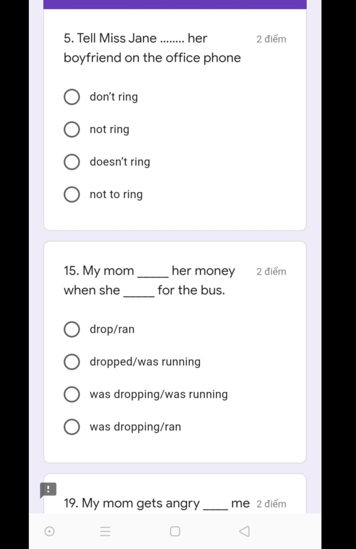Image resolution: width=356 pixels, height=549 pixels.
Task: Tap the circle dot navigation icon
Action: coord(49,531)
